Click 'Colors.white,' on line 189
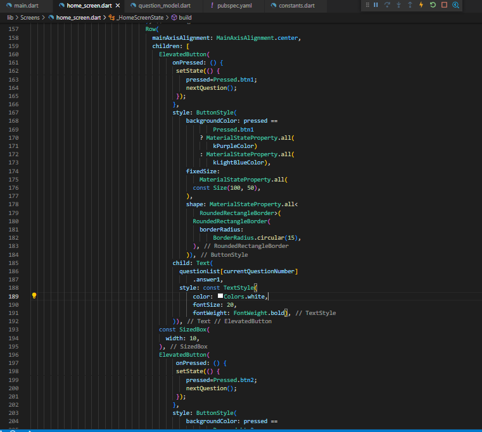The height and width of the screenshot is (432, 482). [x=246, y=297]
